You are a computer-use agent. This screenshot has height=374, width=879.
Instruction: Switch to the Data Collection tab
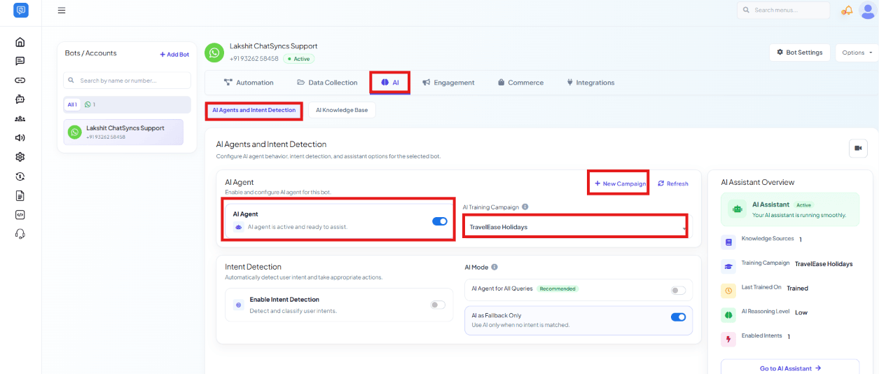(x=327, y=83)
